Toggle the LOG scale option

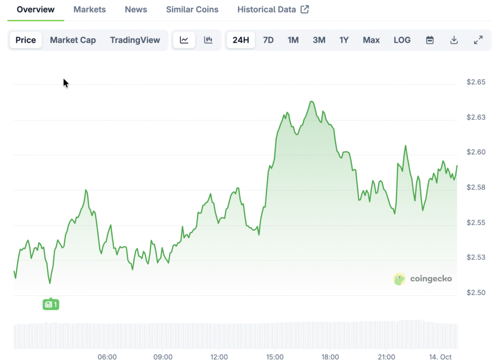tap(402, 40)
